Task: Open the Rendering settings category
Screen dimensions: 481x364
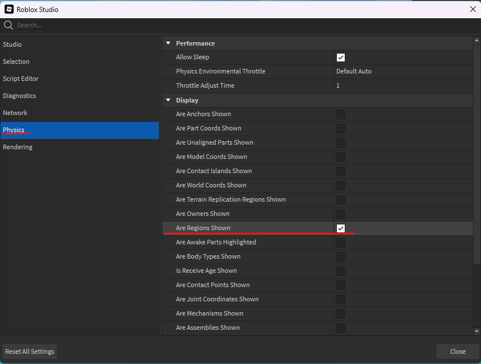Action: click(79, 147)
